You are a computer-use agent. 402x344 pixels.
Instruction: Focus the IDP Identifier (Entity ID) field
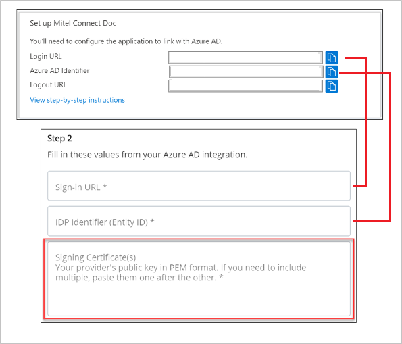click(x=199, y=221)
